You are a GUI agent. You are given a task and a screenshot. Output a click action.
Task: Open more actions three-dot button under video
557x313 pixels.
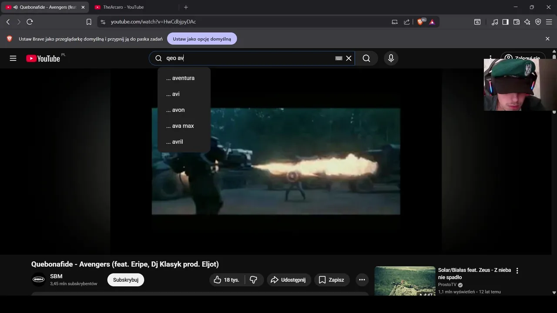pos(362,280)
